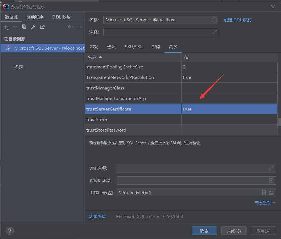Image resolution: width=281 pixels, height=239 pixels.
Task: Expand the comment field with the arrows icon
Action: coord(214,32)
